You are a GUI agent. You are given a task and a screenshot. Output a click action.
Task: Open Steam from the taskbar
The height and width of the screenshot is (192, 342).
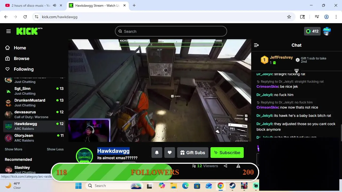click(232, 186)
